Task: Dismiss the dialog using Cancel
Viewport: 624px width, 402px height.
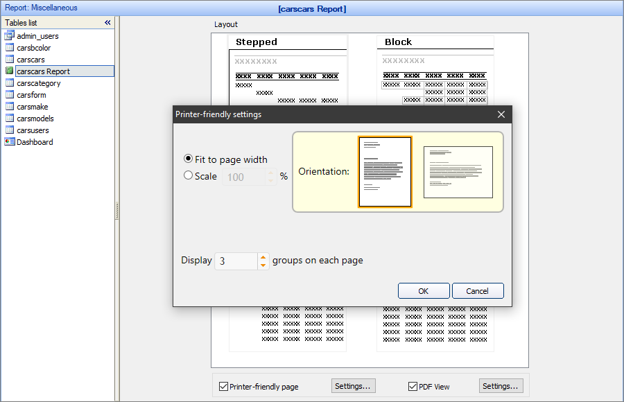Action: coord(478,290)
